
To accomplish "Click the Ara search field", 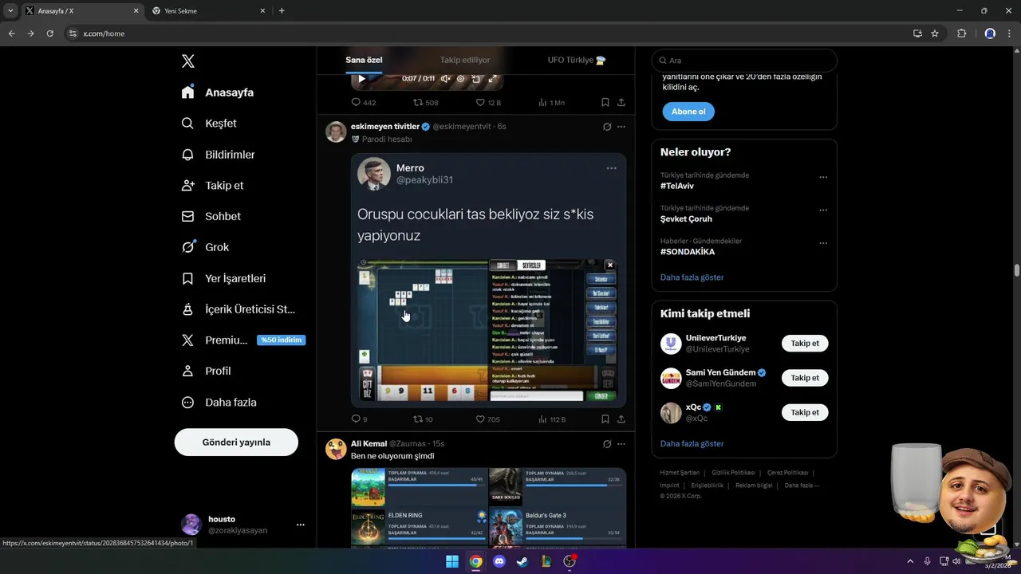I will pyautogui.click(x=744, y=61).
